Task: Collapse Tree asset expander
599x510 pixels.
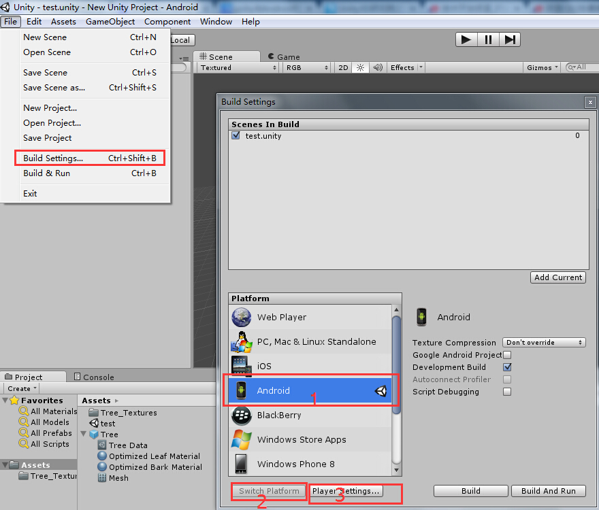Action: coord(84,434)
